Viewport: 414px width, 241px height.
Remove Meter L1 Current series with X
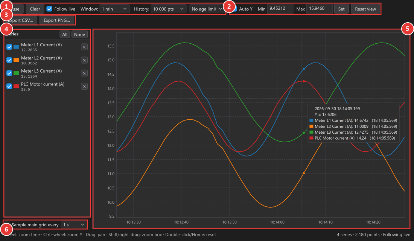point(84,47)
